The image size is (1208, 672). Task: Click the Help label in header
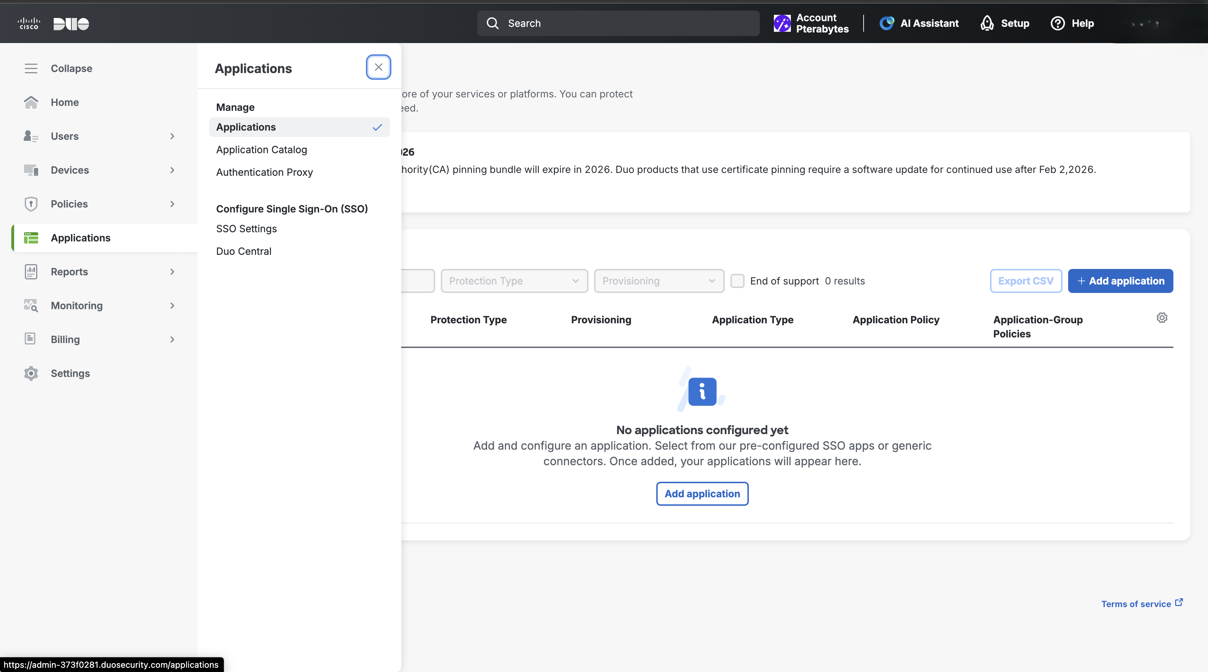pos(1083,23)
